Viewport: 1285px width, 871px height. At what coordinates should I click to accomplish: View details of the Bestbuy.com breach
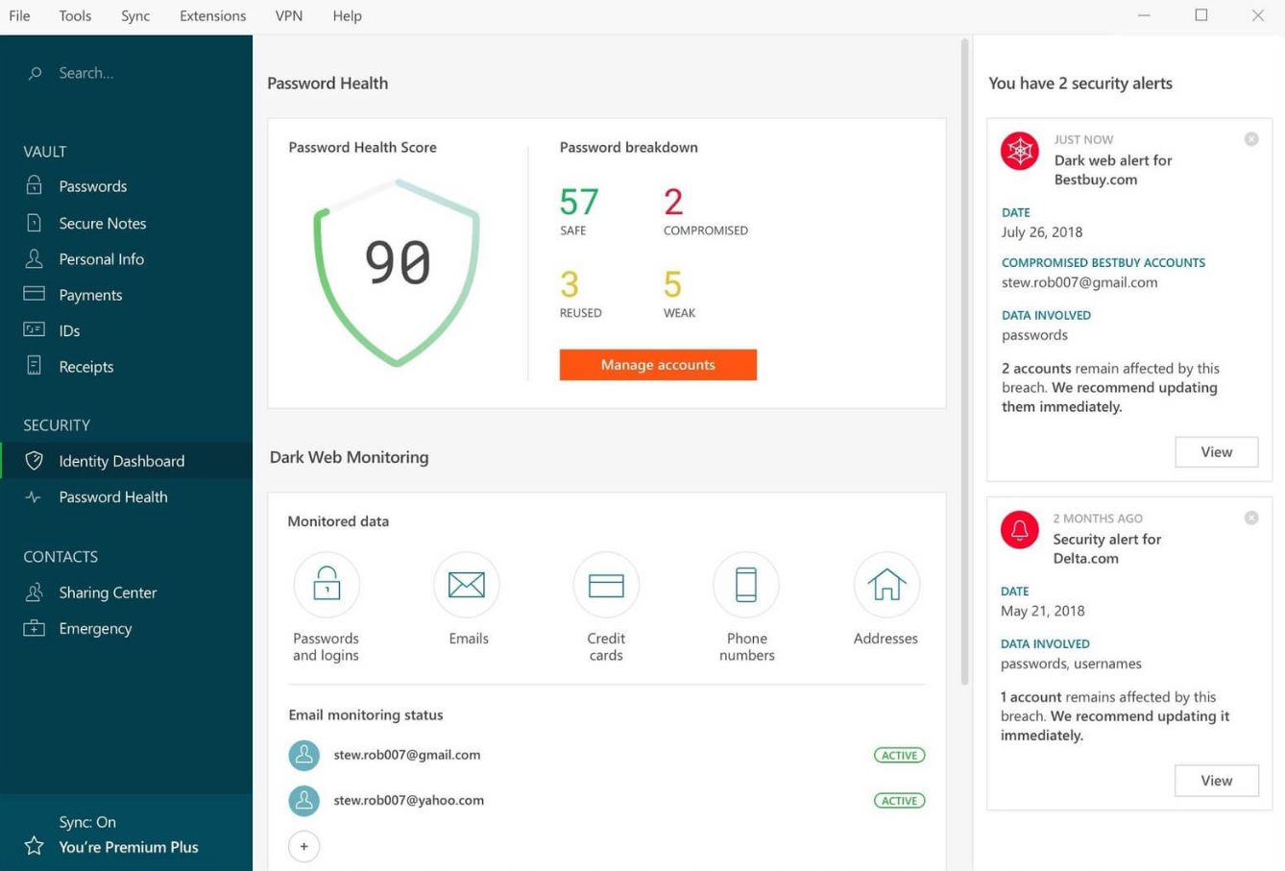click(x=1216, y=451)
